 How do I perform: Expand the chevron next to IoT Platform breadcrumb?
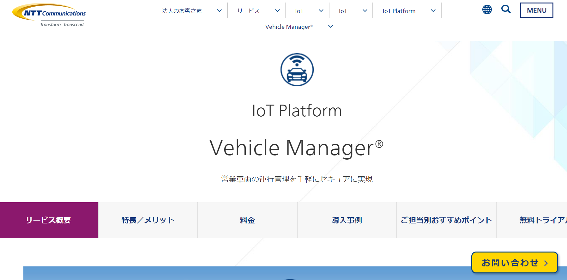[433, 11]
